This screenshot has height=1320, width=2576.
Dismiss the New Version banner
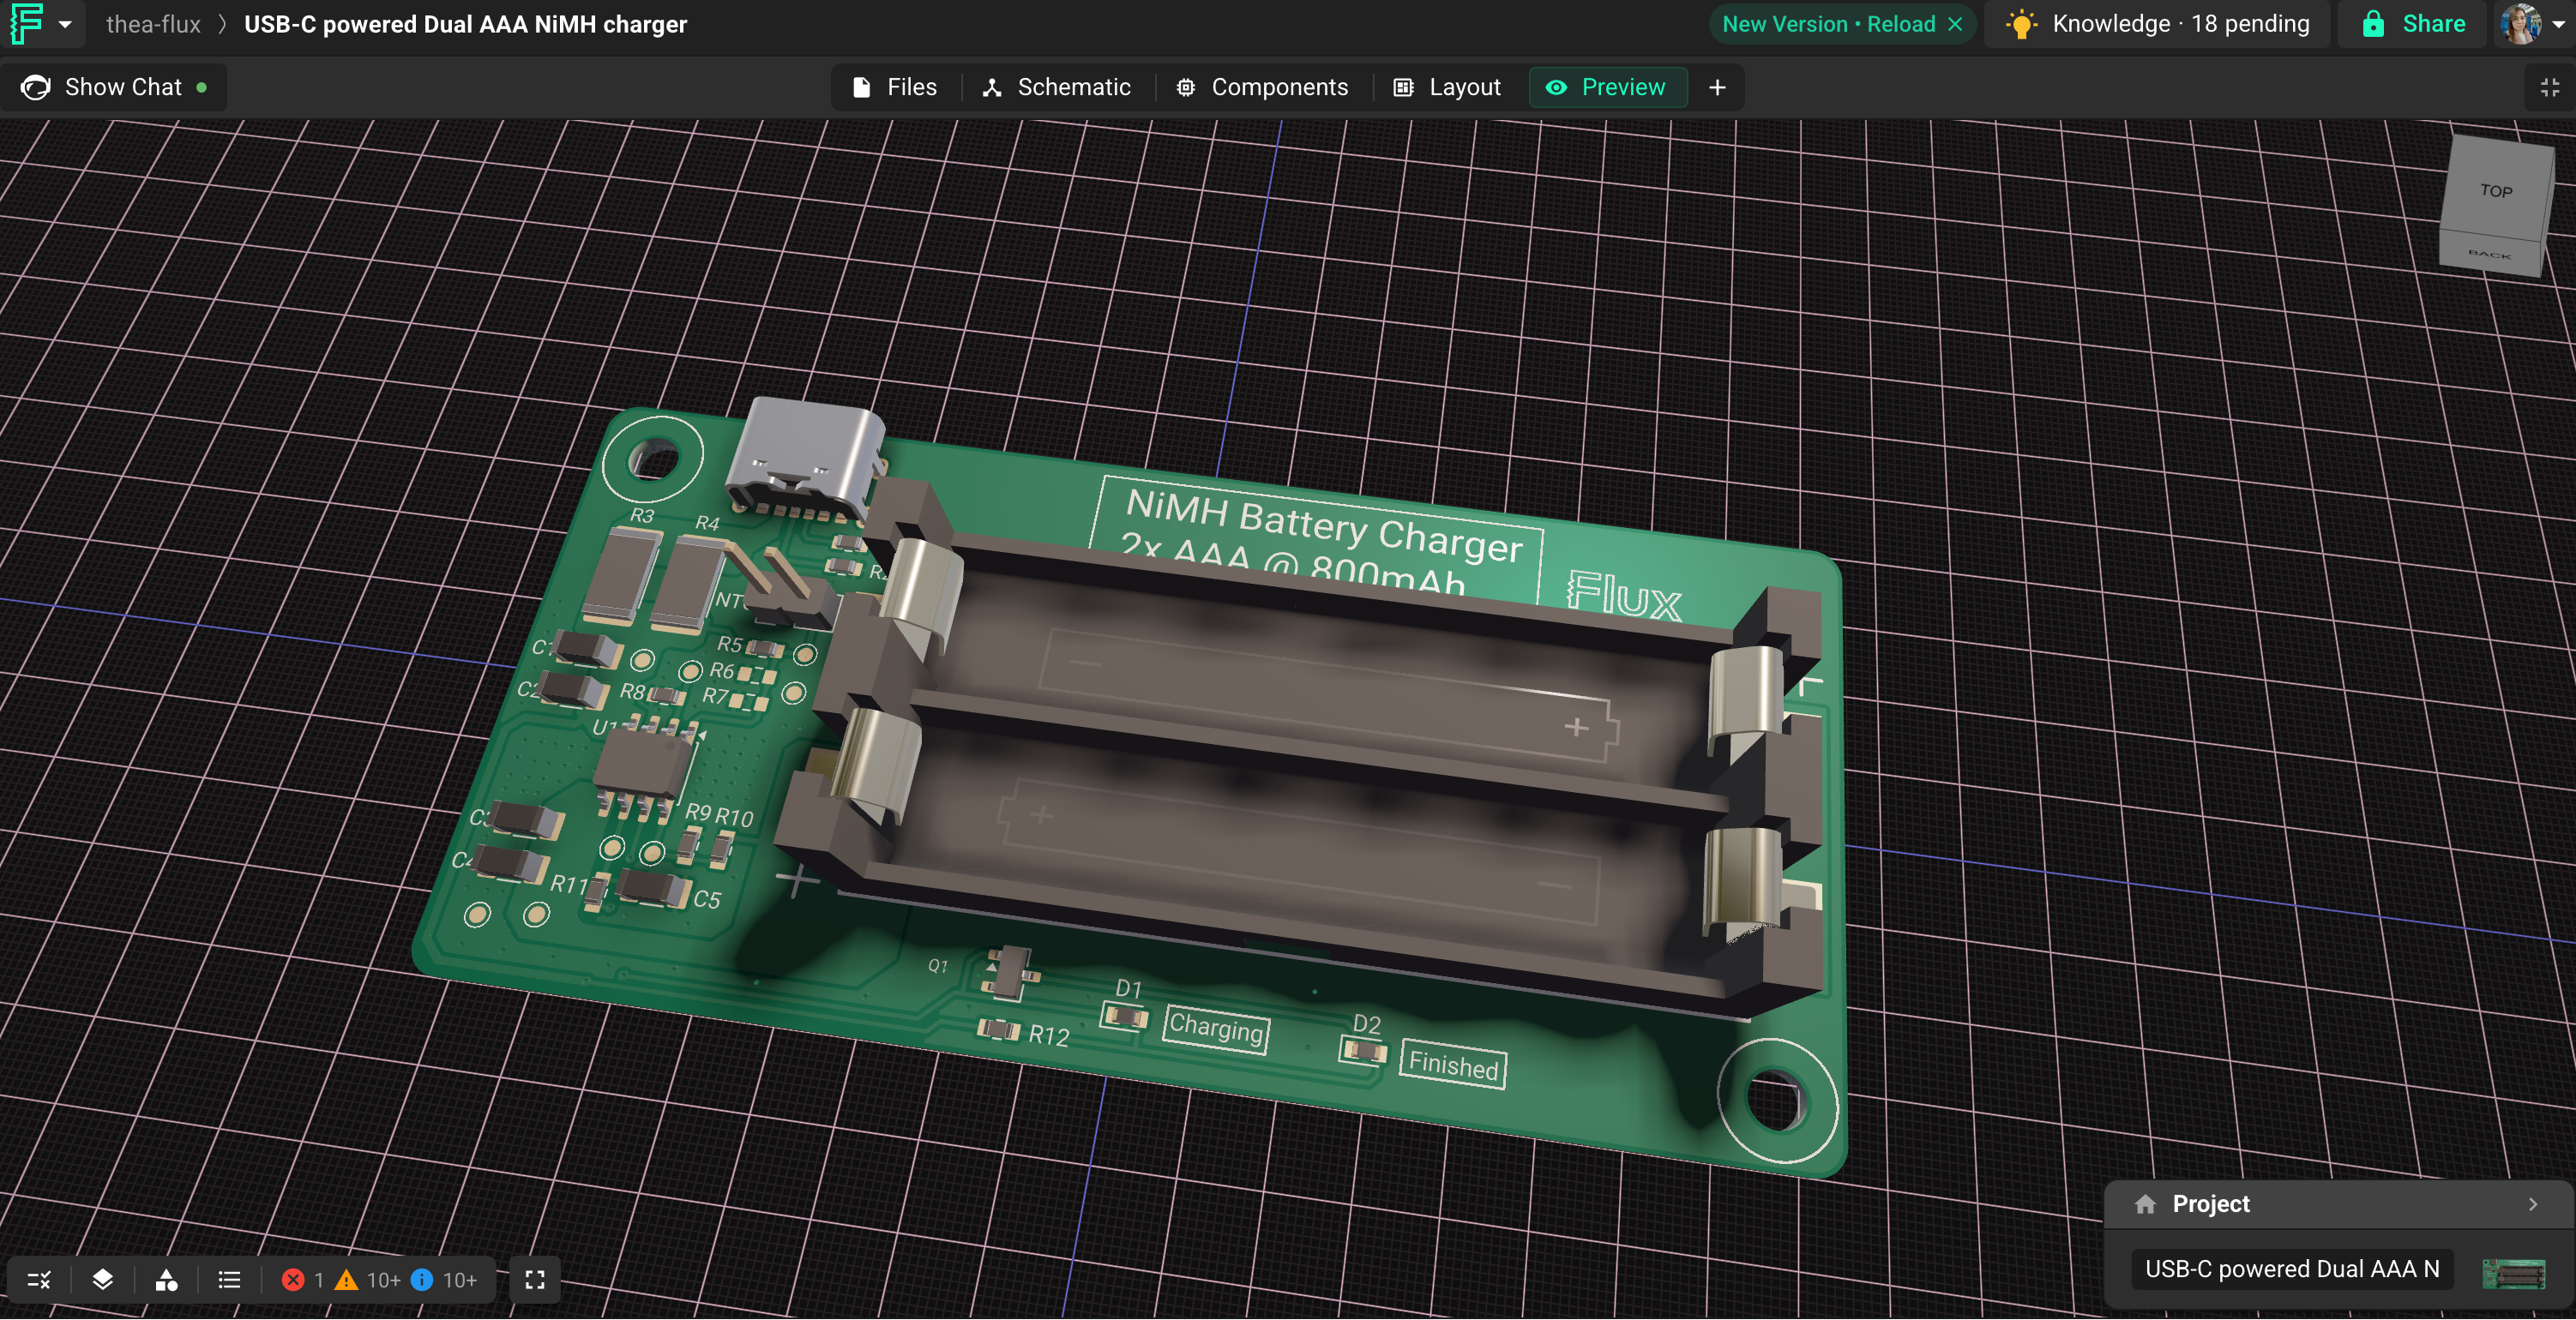(1955, 24)
